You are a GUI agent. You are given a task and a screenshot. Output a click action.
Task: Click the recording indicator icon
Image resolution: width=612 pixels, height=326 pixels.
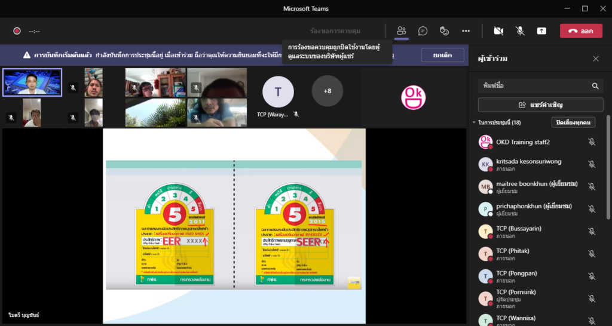17,31
